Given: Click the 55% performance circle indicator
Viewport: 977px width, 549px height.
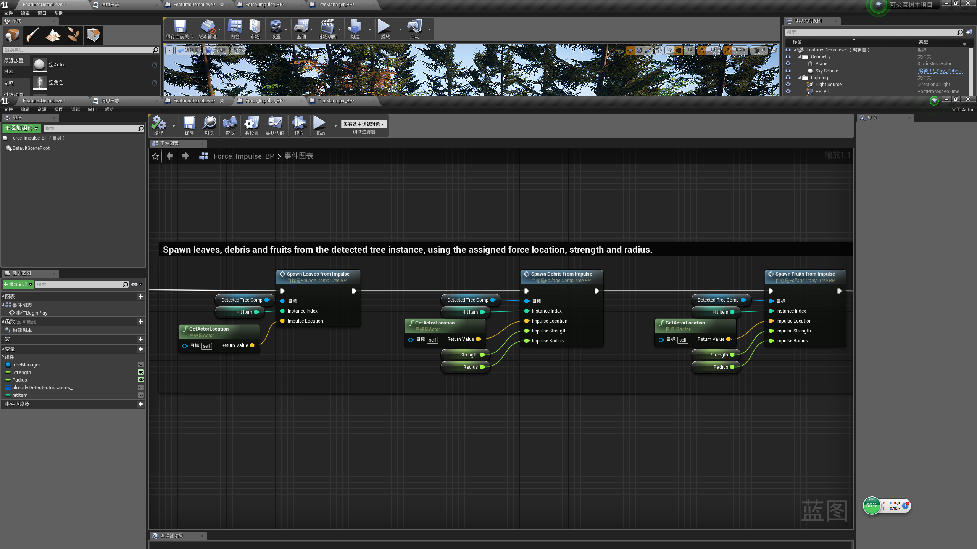Looking at the screenshot, I should [872, 506].
